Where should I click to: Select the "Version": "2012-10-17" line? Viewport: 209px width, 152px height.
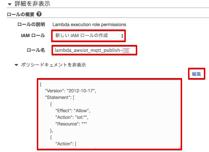point(71,91)
